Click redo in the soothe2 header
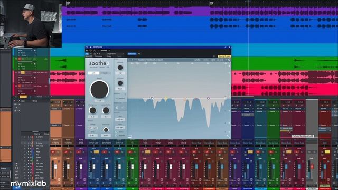Screen dimensions: 338x190 (206, 60)
